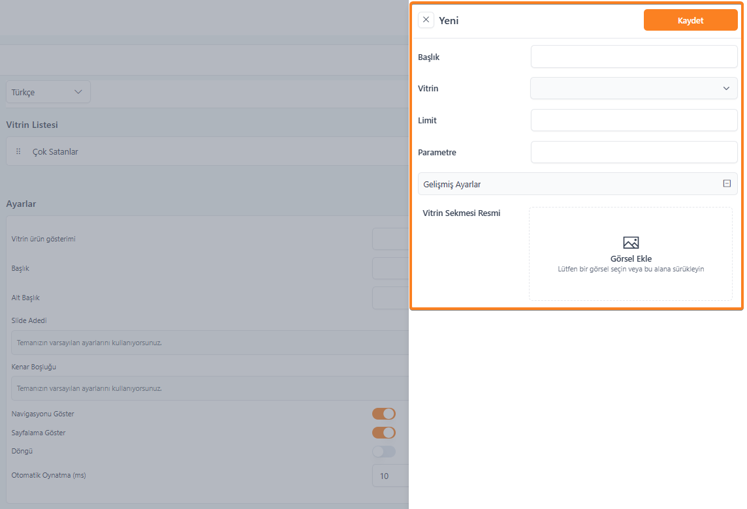Focus the Parametre input field
The height and width of the screenshot is (509, 747).
click(x=634, y=152)
